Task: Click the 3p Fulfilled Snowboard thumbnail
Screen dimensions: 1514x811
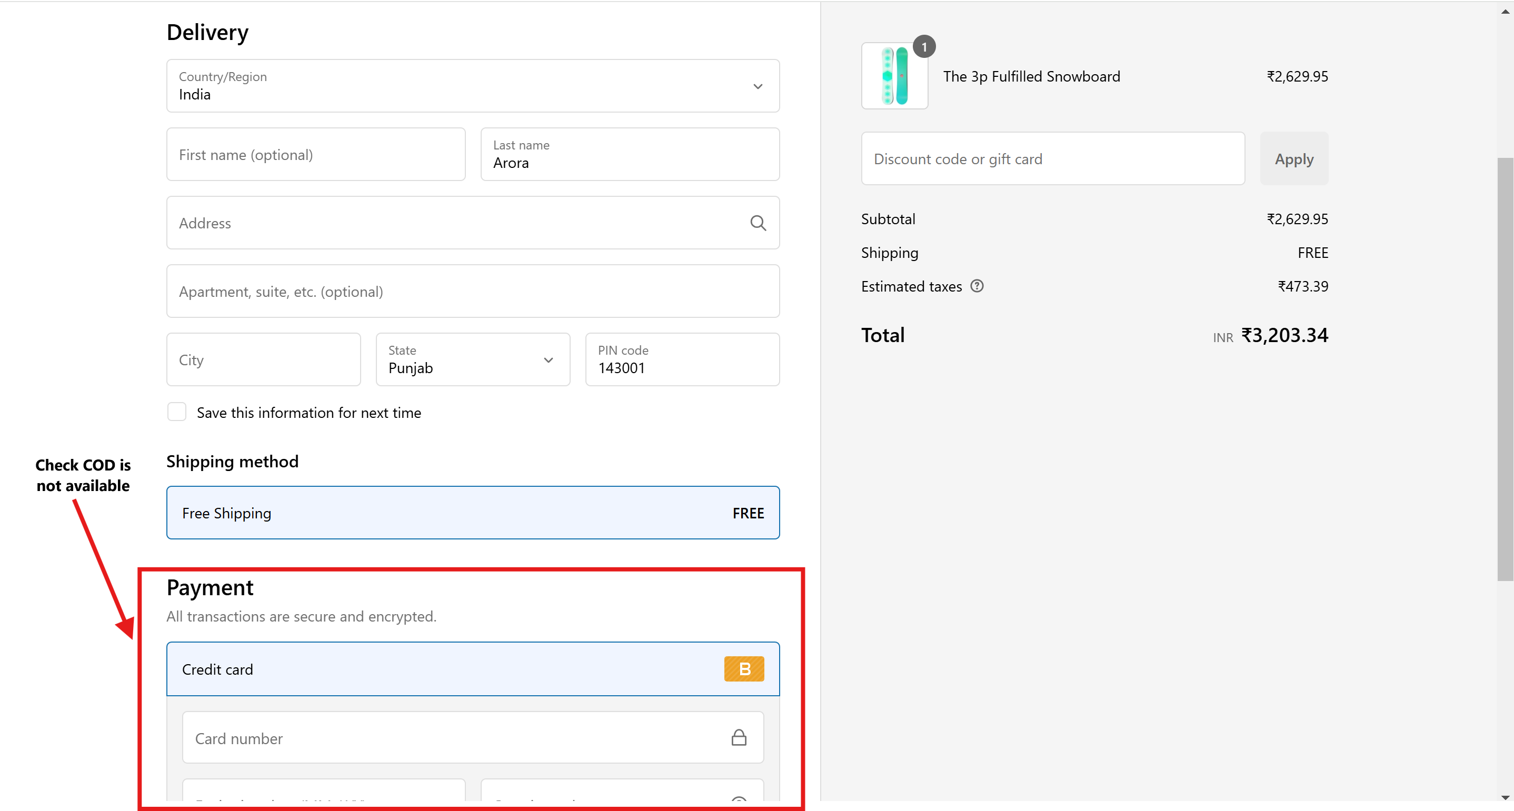Action: click(x=894, y=76)
